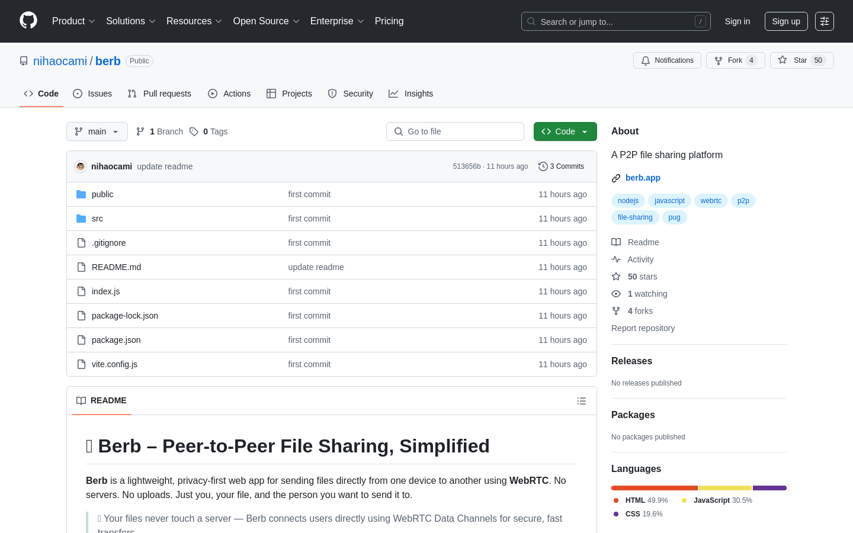853x533 pixels.
Task: Open the global navigation settings icon button
Action: tap(825, 21)
